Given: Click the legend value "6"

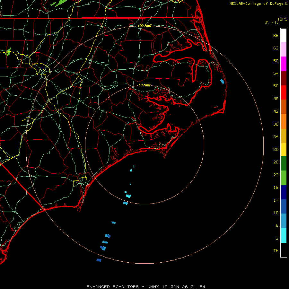Looking at the screenshot, I should (x=277, y=225).
